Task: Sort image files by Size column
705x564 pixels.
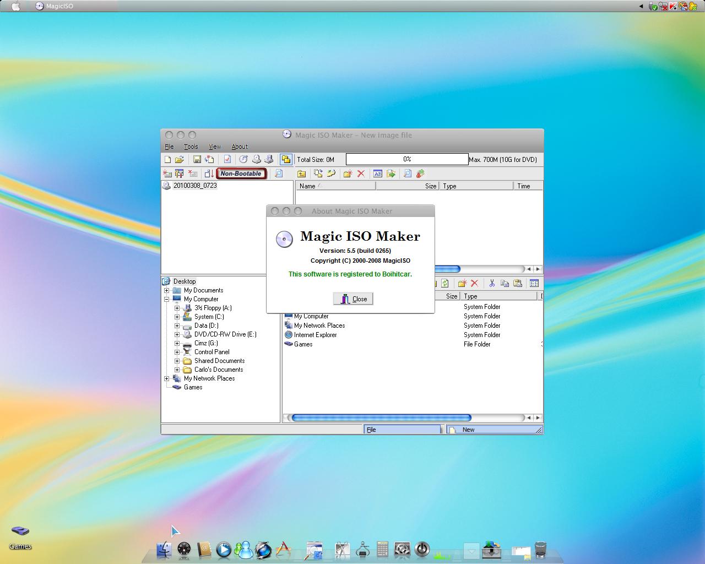Action: (x=407, y=186)
